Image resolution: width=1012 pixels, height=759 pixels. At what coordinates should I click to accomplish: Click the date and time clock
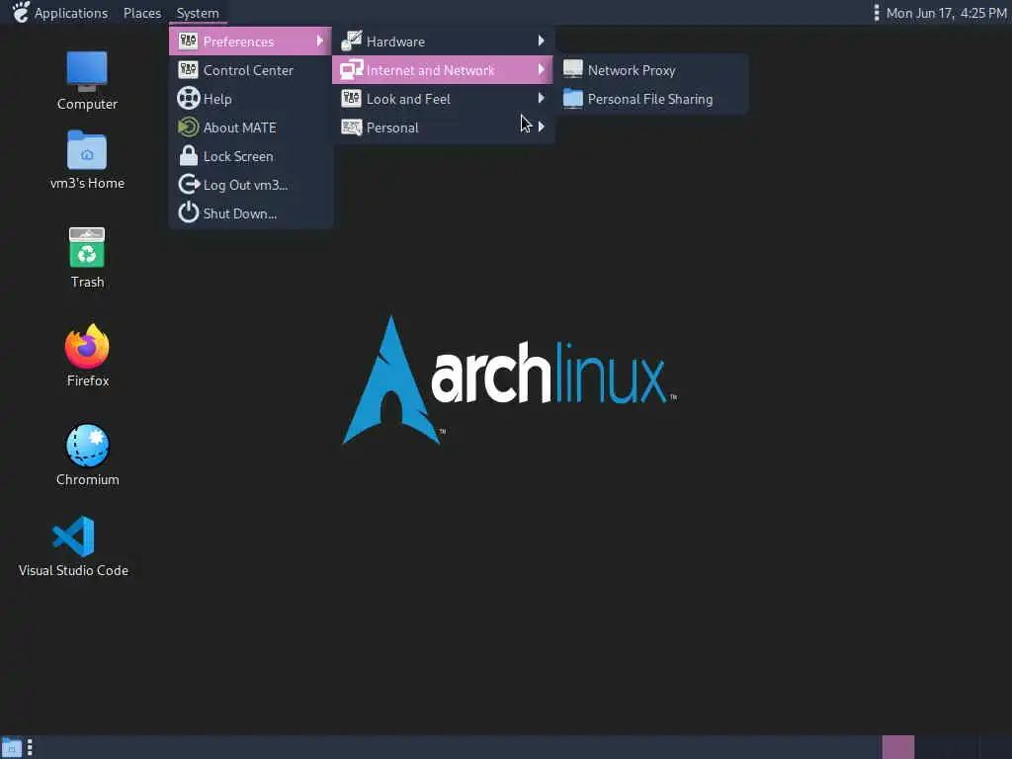click(946, 13)
